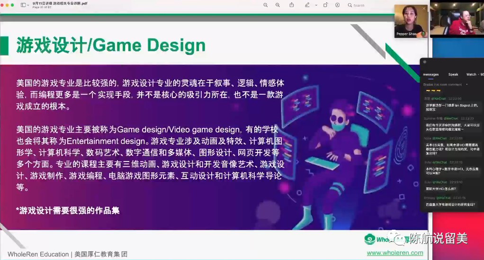Viewport: 484px width, 260px height.
Task: Click the zoom out magnifier icon
Action: [265, 5]
